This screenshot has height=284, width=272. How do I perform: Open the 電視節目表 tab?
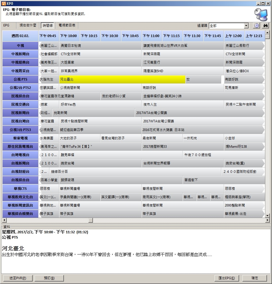point(67,25)
